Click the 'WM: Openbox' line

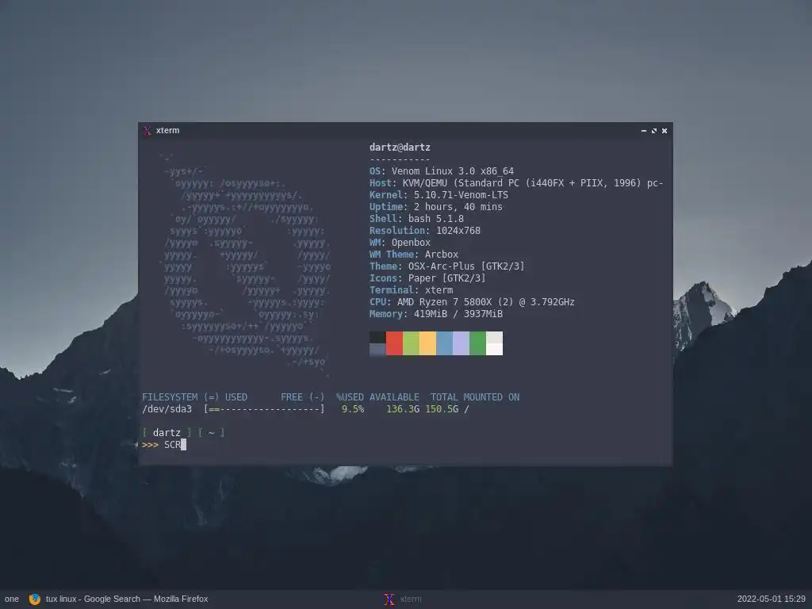point(400,243)
